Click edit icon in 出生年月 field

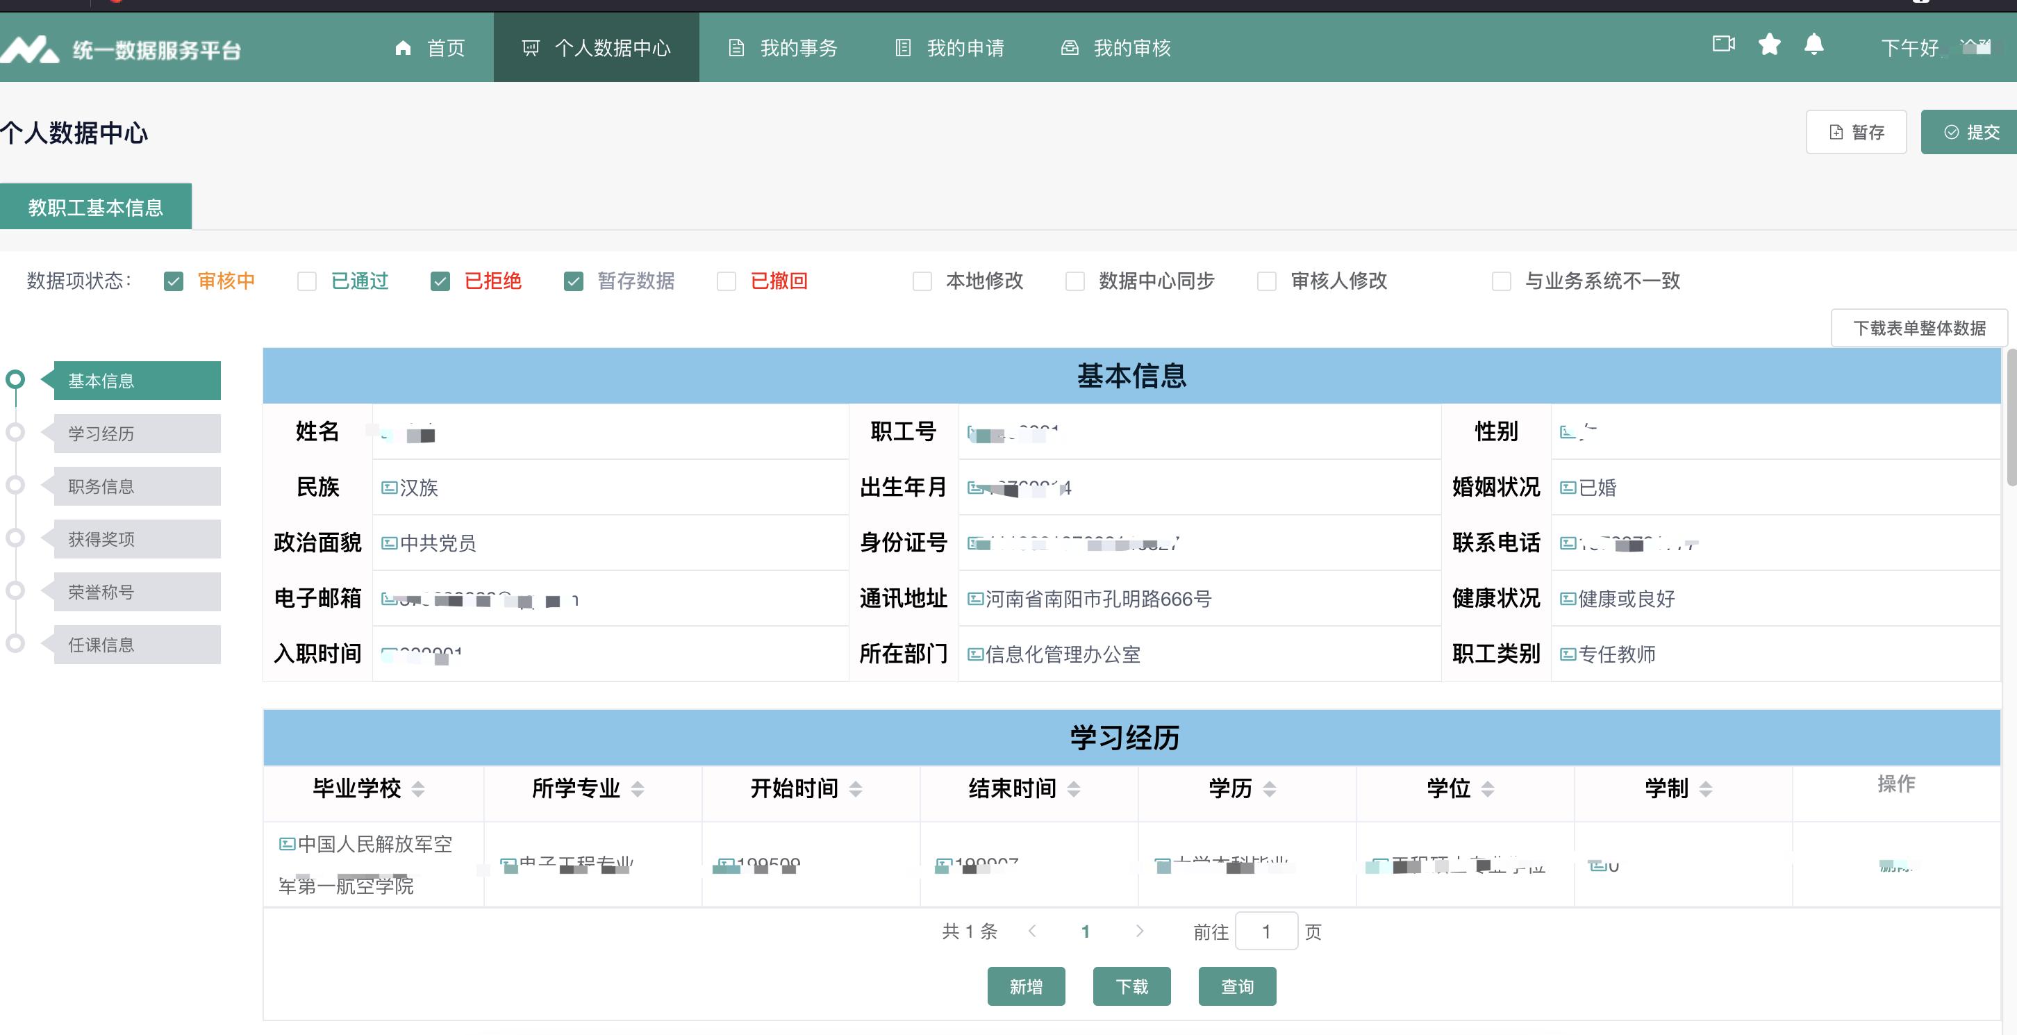click(x=976, y=488)
